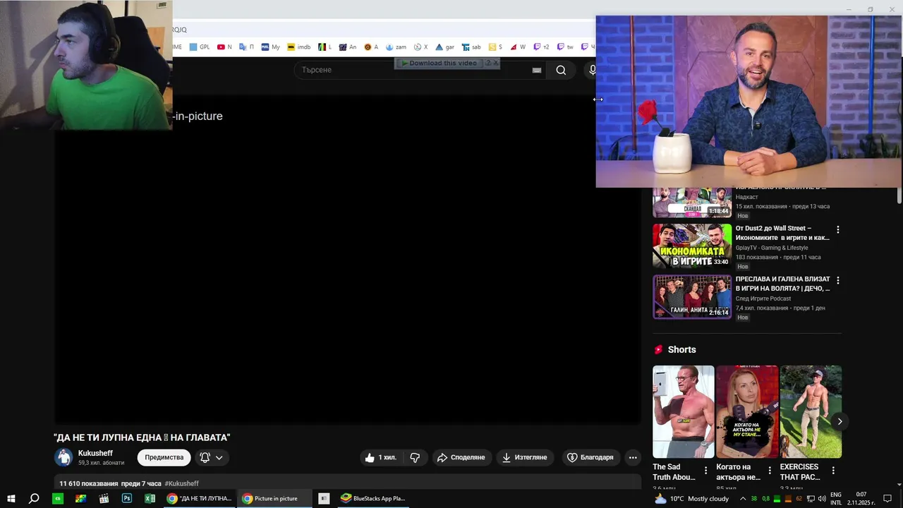Open the 'My' bookmark
This screenshot has height=508, width=903.
pyautogui.click(x=270, y=47)
